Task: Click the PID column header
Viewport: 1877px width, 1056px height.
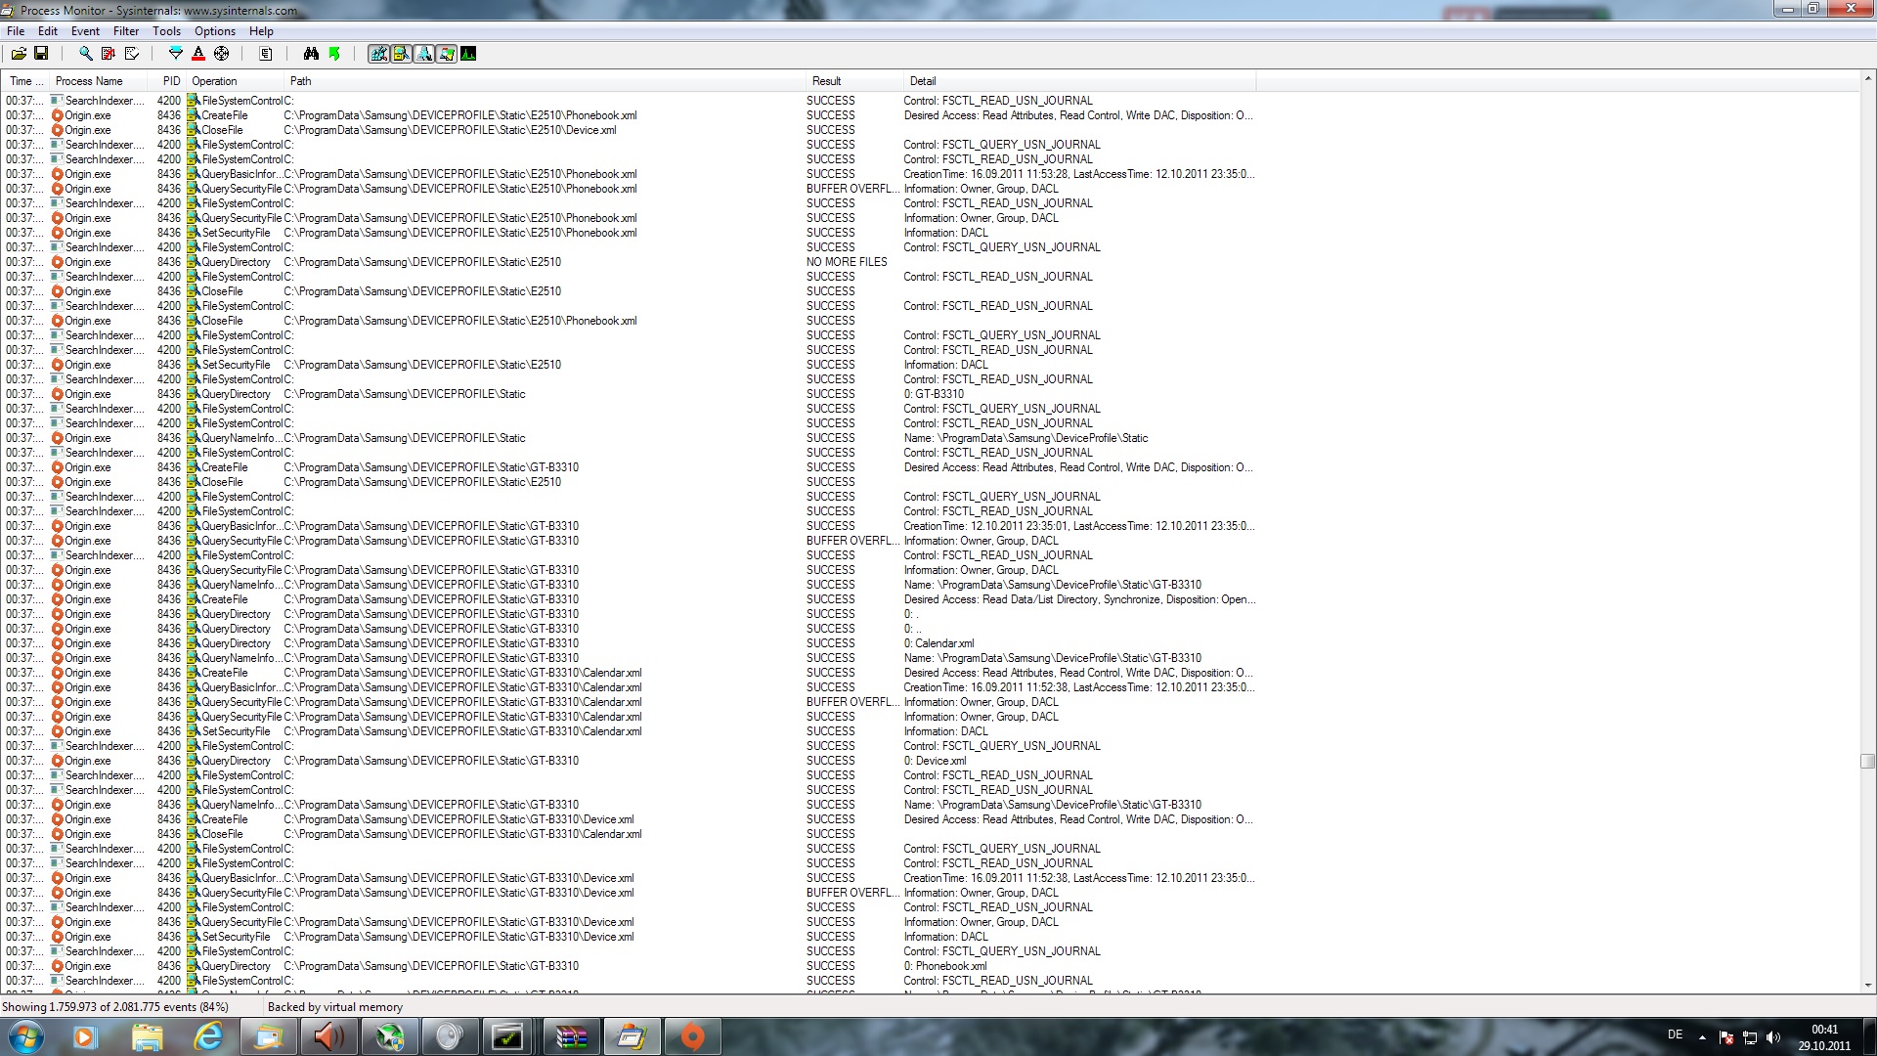Action: pos(166,81)
